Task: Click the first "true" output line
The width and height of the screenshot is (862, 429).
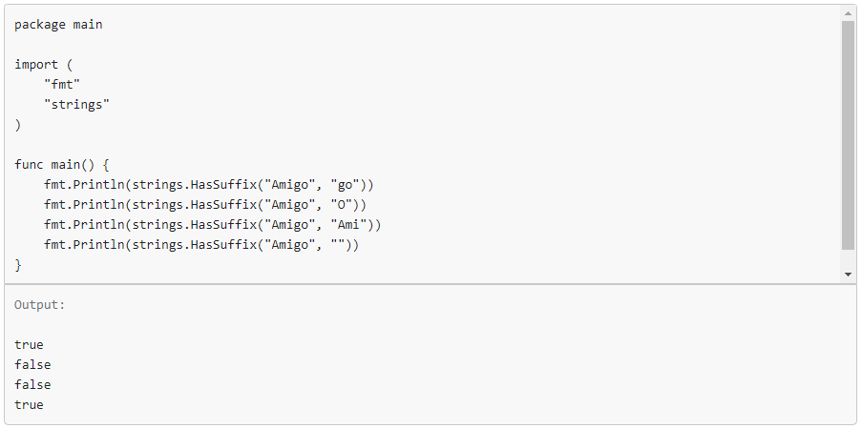Action: coord(30,345)
